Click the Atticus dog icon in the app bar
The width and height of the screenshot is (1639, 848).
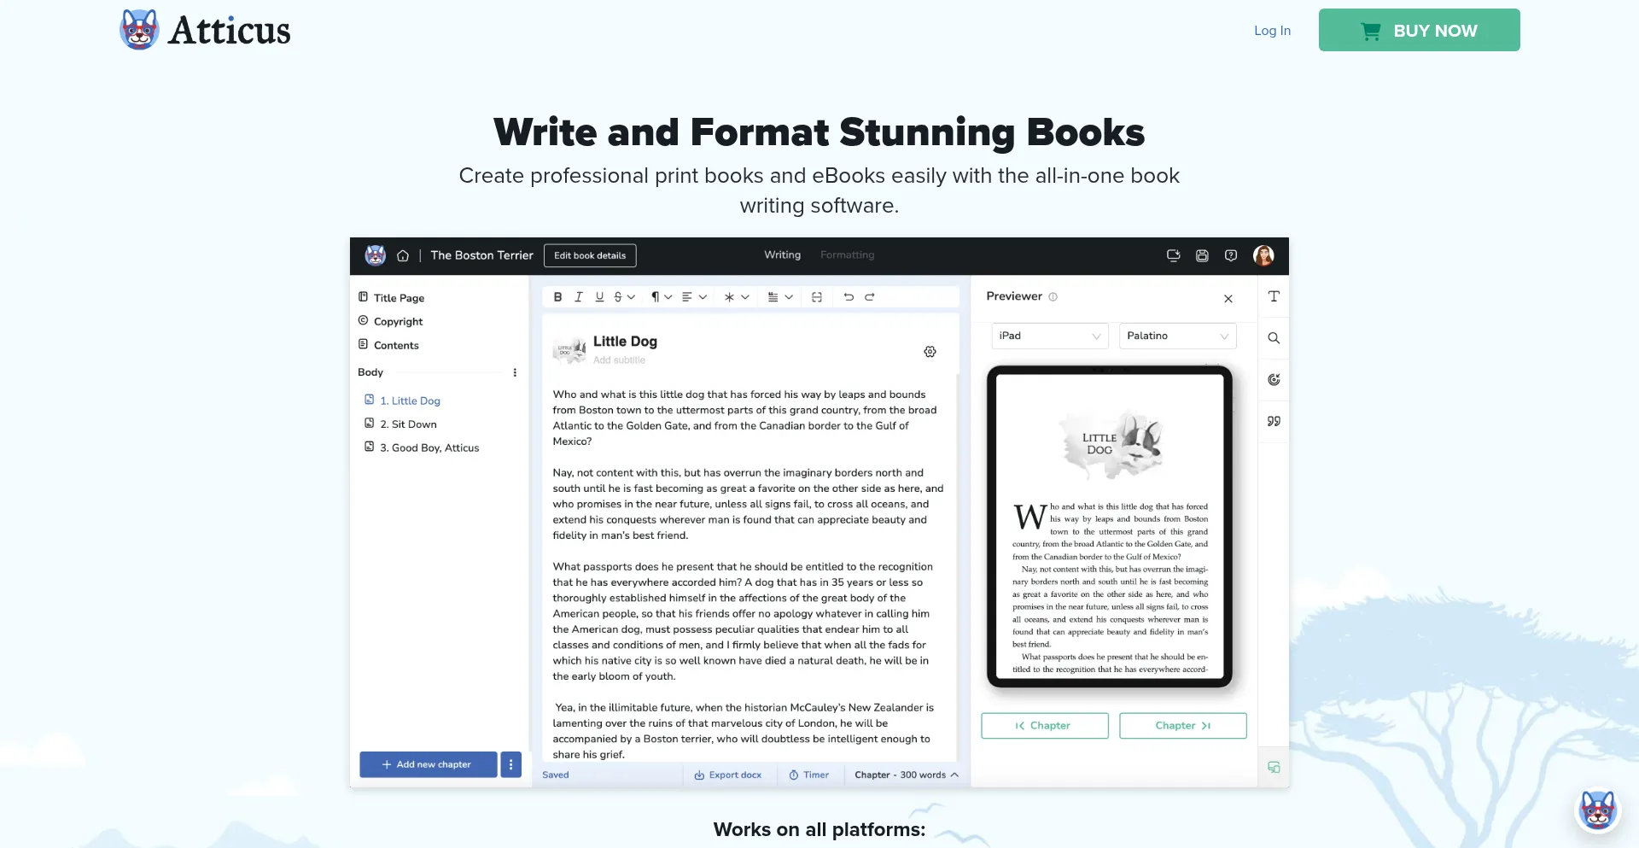[x=376, y=255]
